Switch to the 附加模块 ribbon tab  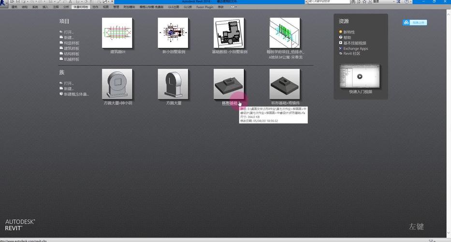[129, 7]
